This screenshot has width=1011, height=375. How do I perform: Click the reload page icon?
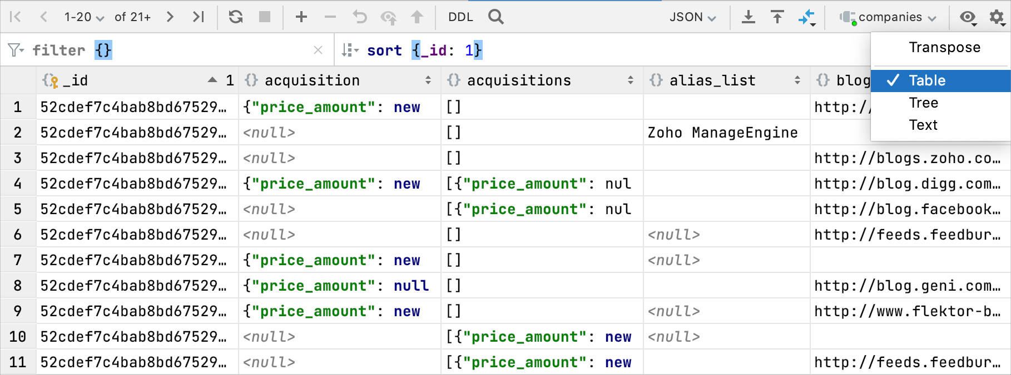point(236,17)
